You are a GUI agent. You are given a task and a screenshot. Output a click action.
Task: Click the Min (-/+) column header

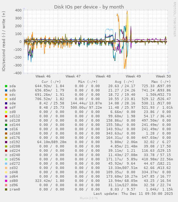88,82
